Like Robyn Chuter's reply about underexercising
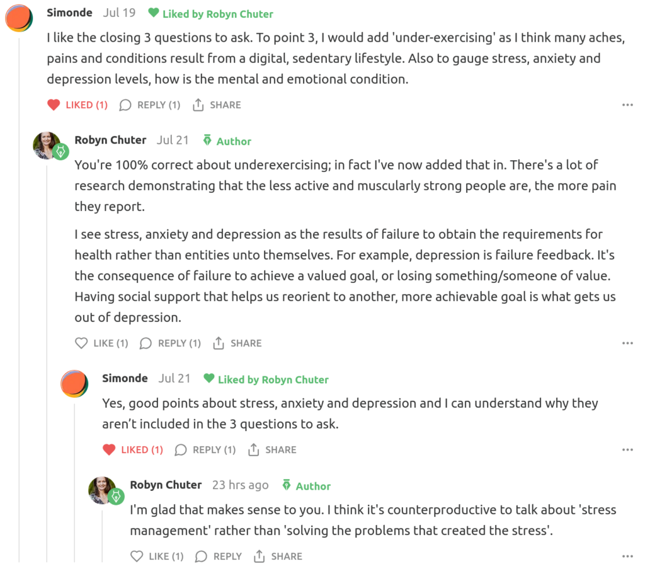The width and height of the screenshot is (645, 571). pyautogui.click(x=101, y=343)
